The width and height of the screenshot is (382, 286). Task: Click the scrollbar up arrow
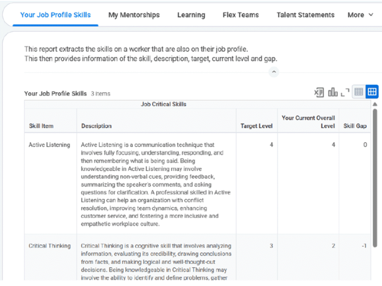point(375,104)
